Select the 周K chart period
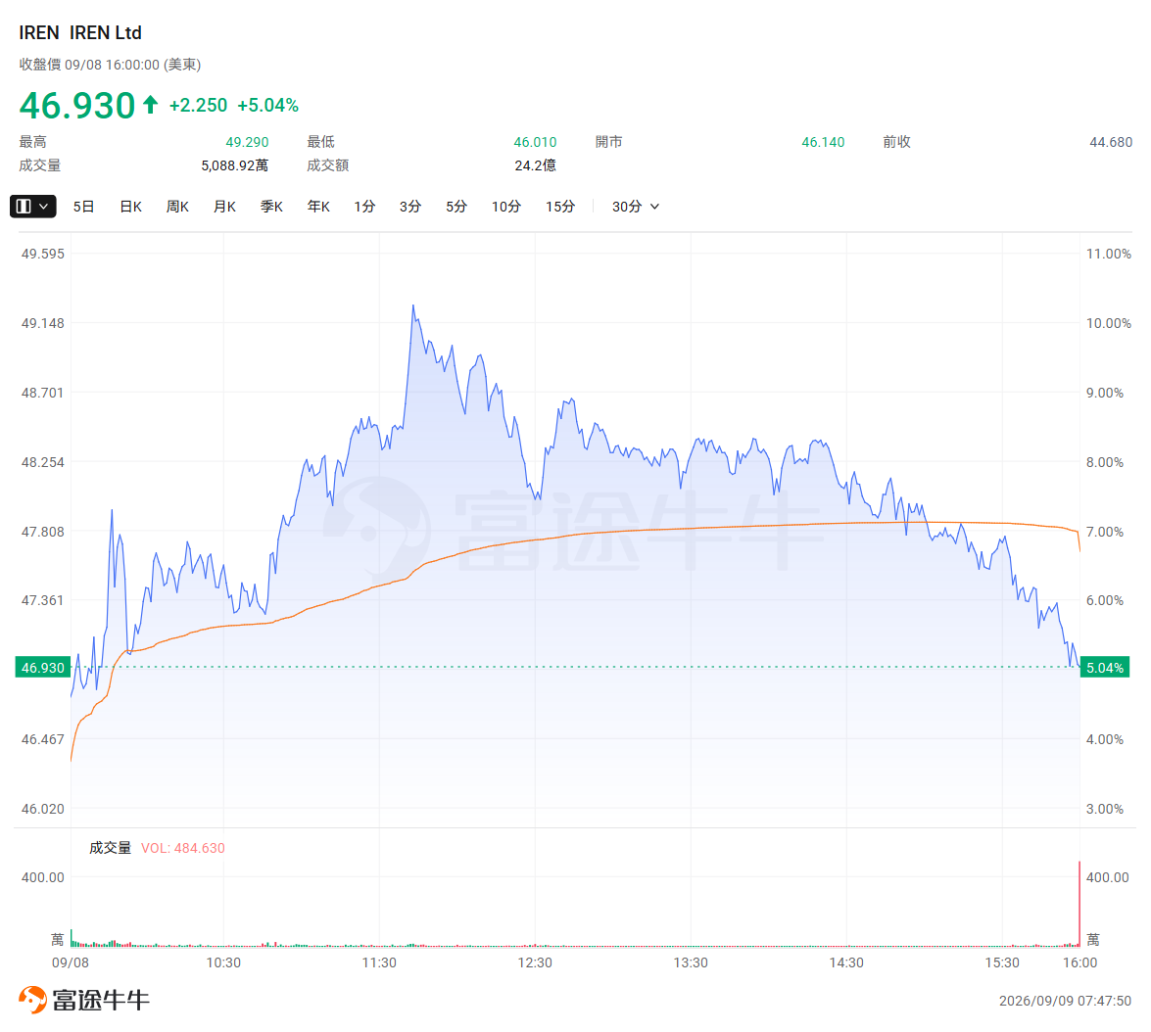This screenshot has height=1032, width=1151. click(x=177, y=207)
